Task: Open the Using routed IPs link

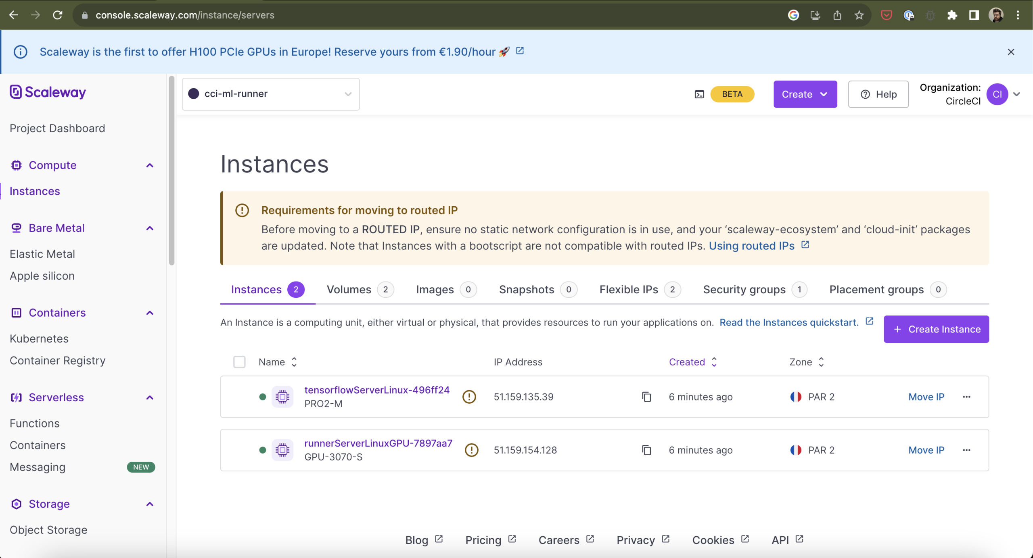Action: (x=759, y=246)
